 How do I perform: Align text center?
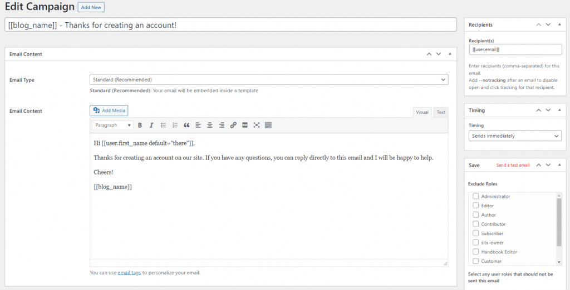[210, 125]
